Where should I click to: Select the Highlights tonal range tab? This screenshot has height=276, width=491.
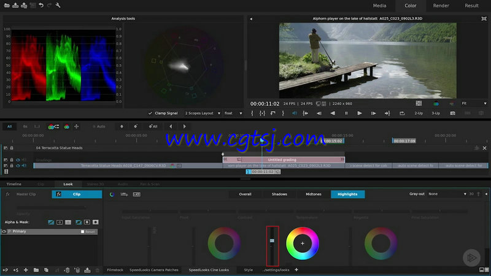click(x=347, y=194)
